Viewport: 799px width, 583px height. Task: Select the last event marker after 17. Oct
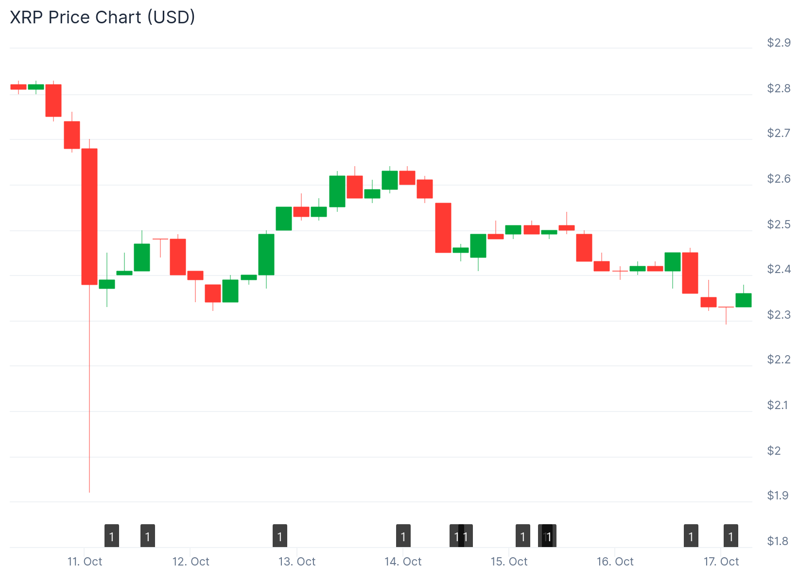(731, 536)
